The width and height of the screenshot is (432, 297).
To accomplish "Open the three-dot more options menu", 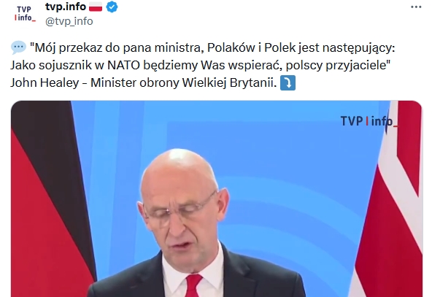I will 416,7.
